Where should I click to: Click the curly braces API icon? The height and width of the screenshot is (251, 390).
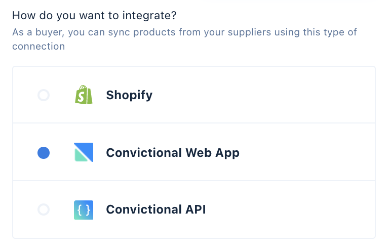[x=84, y=210]
